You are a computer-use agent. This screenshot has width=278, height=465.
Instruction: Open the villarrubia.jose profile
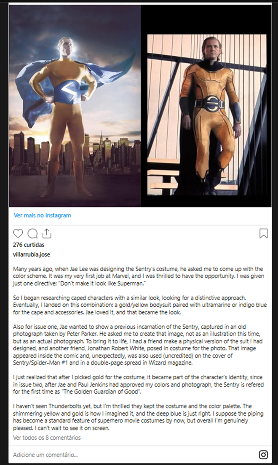click(32, 254)
